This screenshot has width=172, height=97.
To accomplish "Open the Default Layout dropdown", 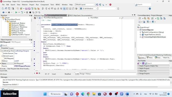I will [94, 5].
